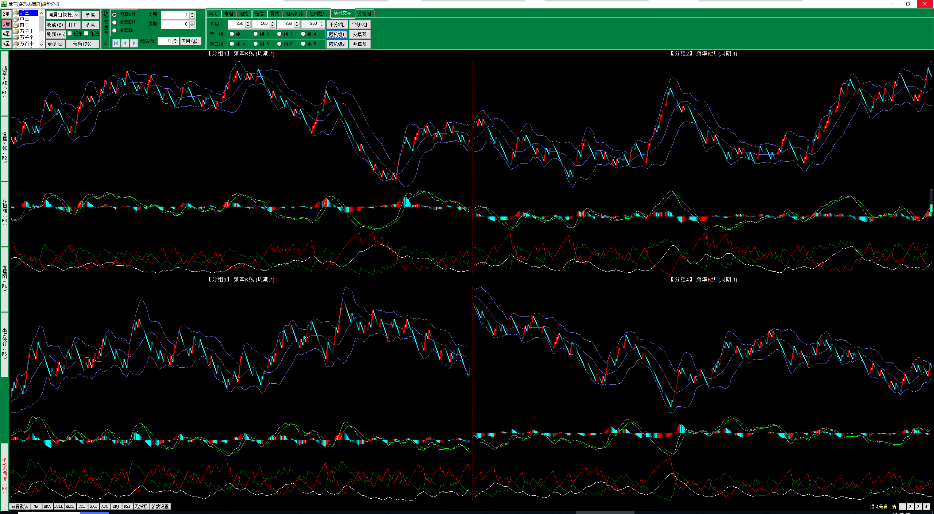Viewport: 934px width, 514px height.
Task: Select the 万千十 folder item
Action: 26,31
